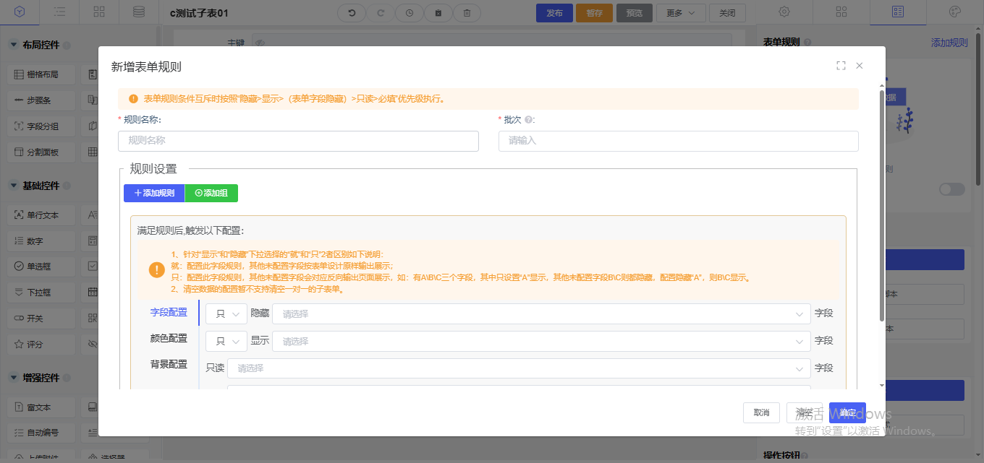Open the 显示 field selection dropdown
The image size is (984, 463).
click(x=540, y=341)
